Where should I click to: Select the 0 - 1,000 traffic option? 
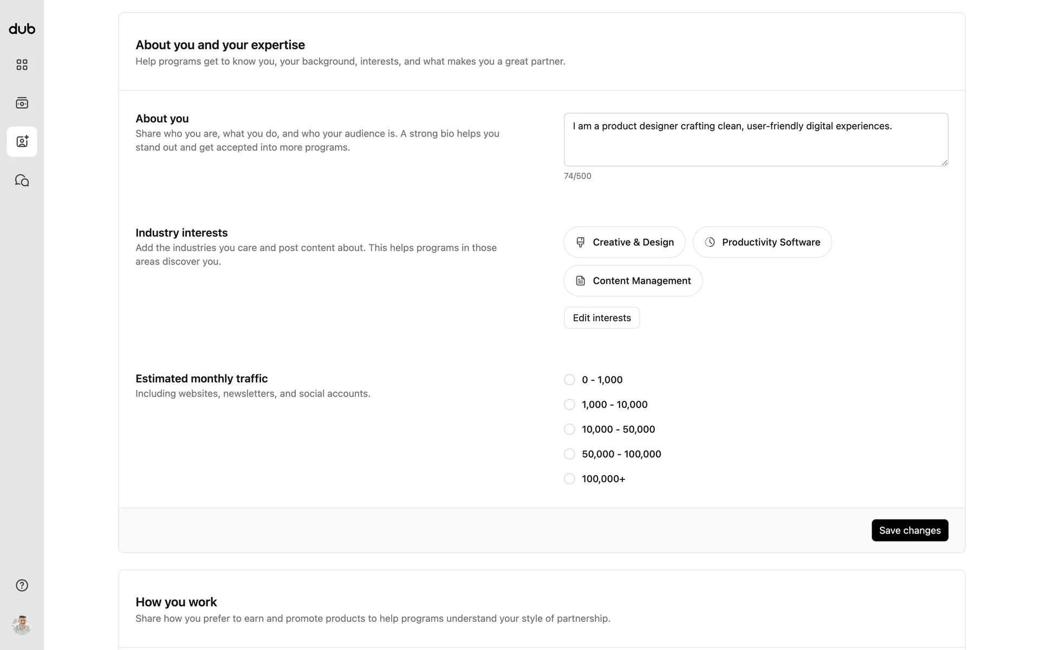click(x=569, y=380)
